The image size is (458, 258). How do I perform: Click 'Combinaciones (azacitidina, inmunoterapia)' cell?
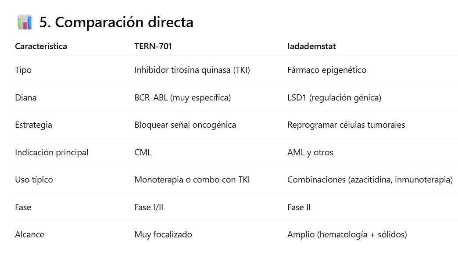370,179
